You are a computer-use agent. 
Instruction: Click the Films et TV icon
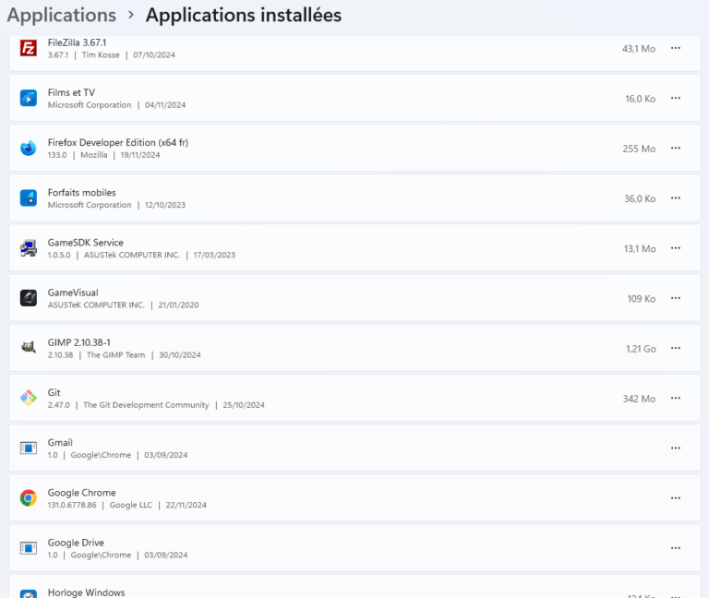click(29, 98)
